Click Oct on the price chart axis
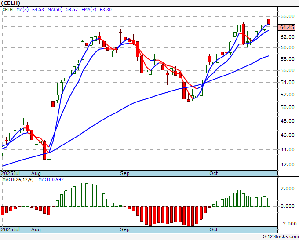The width and height of the screenshot is (299, 240). coord(213,173)
